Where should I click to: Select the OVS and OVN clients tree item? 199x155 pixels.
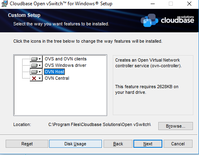(66, 59)
